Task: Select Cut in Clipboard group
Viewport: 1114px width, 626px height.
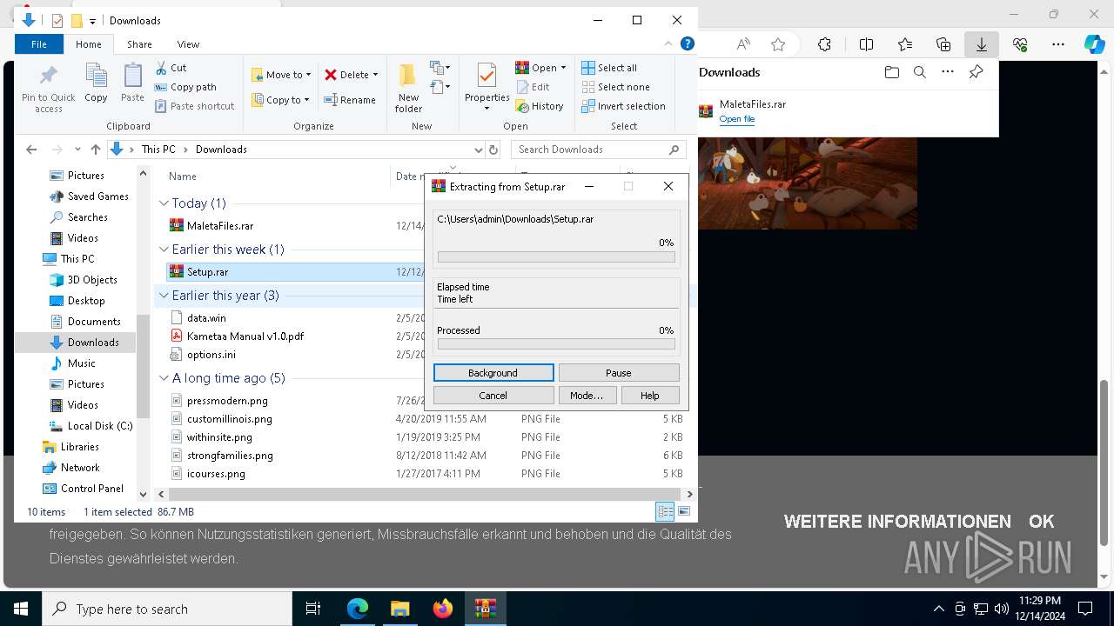Action: [171, 68]
